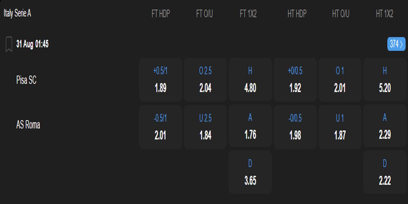This screenshot has width=408, height=204.
Task: Open Pisa SC team name
Action: [27, 80]
